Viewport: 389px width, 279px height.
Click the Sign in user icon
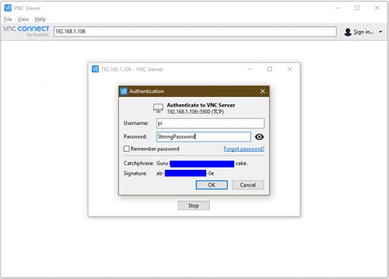(348, 32)
